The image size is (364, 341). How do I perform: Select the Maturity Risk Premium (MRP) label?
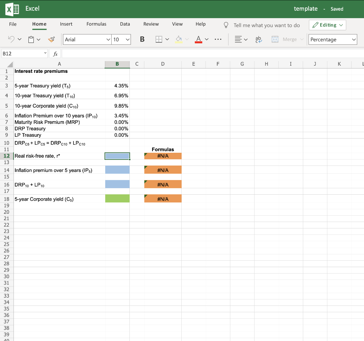(47, 122)
